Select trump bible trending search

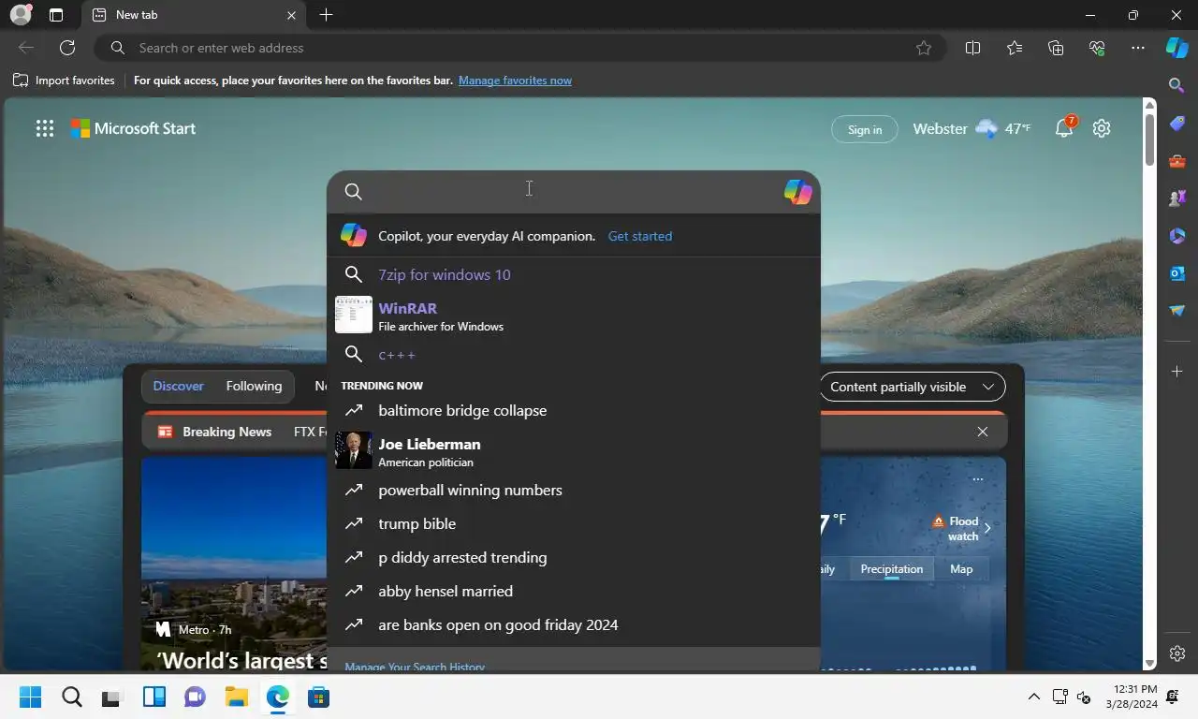click(574, 524)
